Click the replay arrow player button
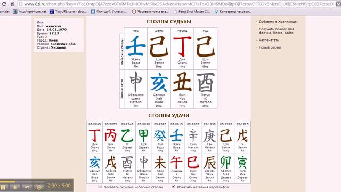Viewport: 341px width, 192px height. click(27, 187)
